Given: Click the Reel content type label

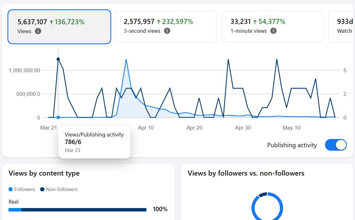Looking at the screenshot, I should (x=14, y=202).
